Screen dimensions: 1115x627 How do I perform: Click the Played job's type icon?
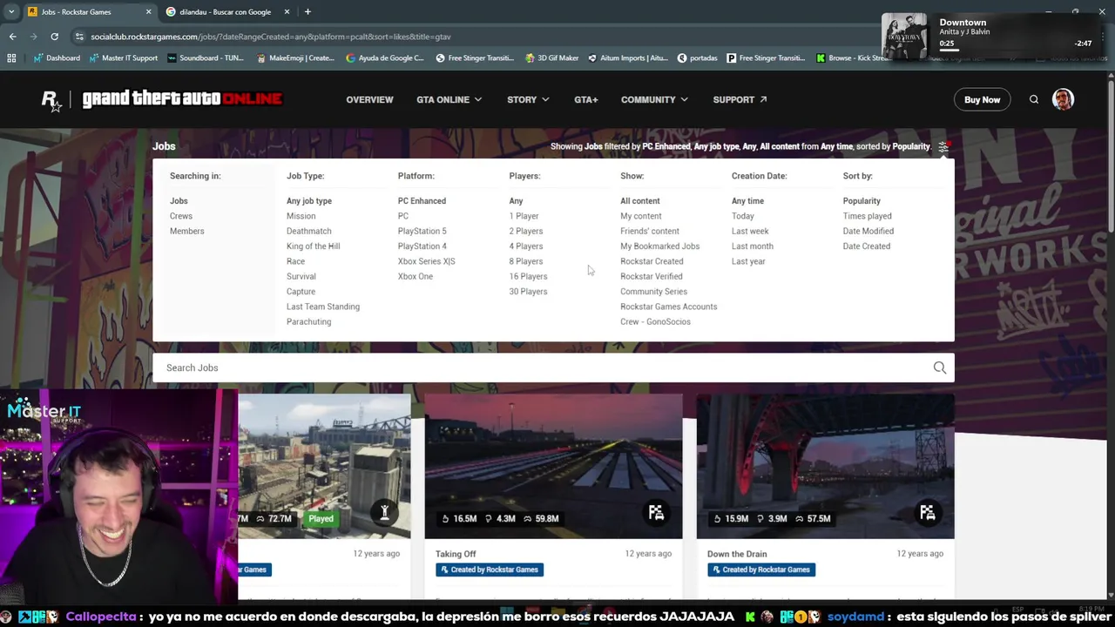coord(384,513)
